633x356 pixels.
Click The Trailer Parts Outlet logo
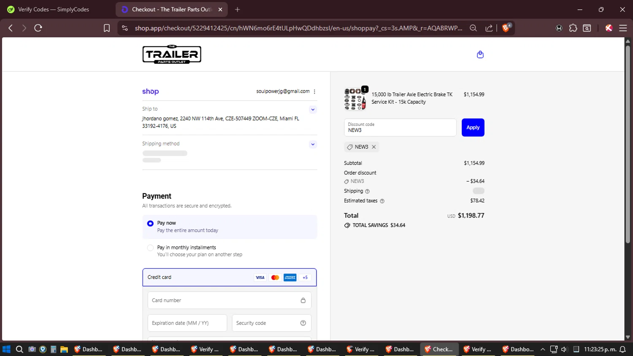(172, 54)
